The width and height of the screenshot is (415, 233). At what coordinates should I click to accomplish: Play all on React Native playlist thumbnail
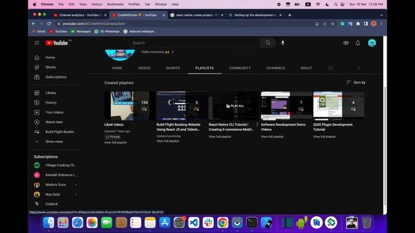234,105
